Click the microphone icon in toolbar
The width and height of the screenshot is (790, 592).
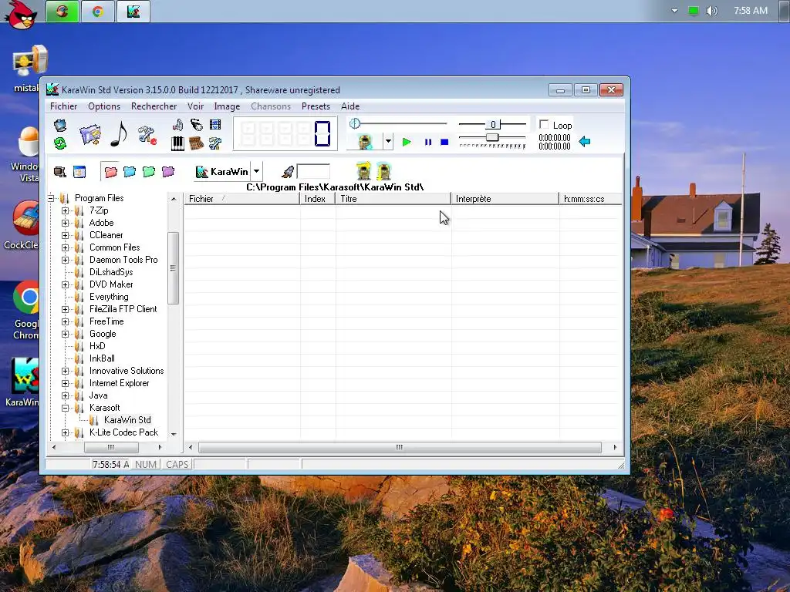click(x=197, y=125)
